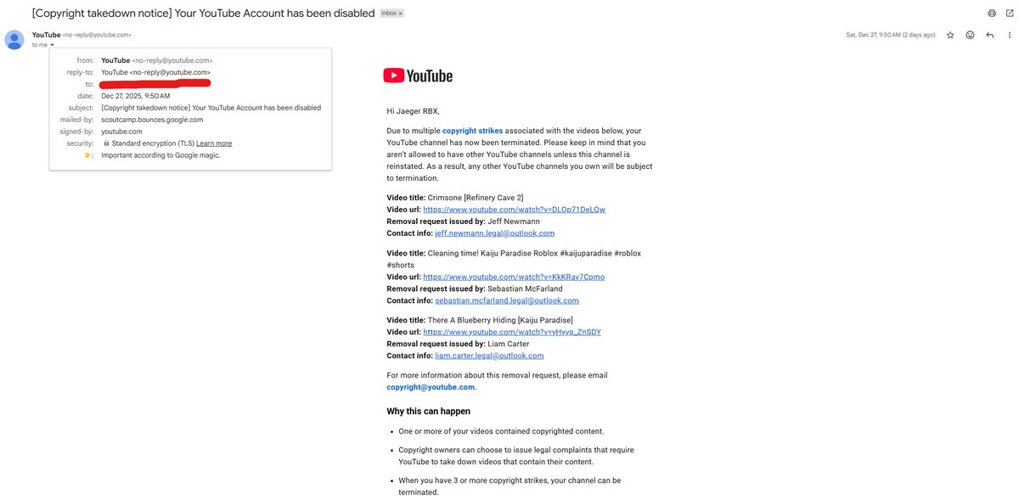
Task: Click the sender avatar icon
Action: [14, 39]
